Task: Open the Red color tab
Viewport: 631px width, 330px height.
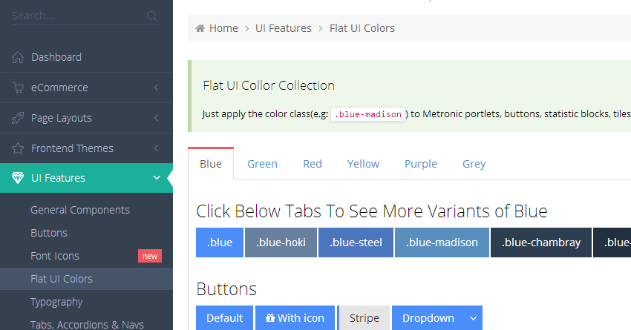Action: point(313,164)
